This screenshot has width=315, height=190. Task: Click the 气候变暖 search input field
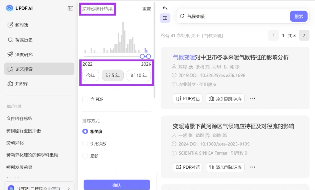pos(233,17)
